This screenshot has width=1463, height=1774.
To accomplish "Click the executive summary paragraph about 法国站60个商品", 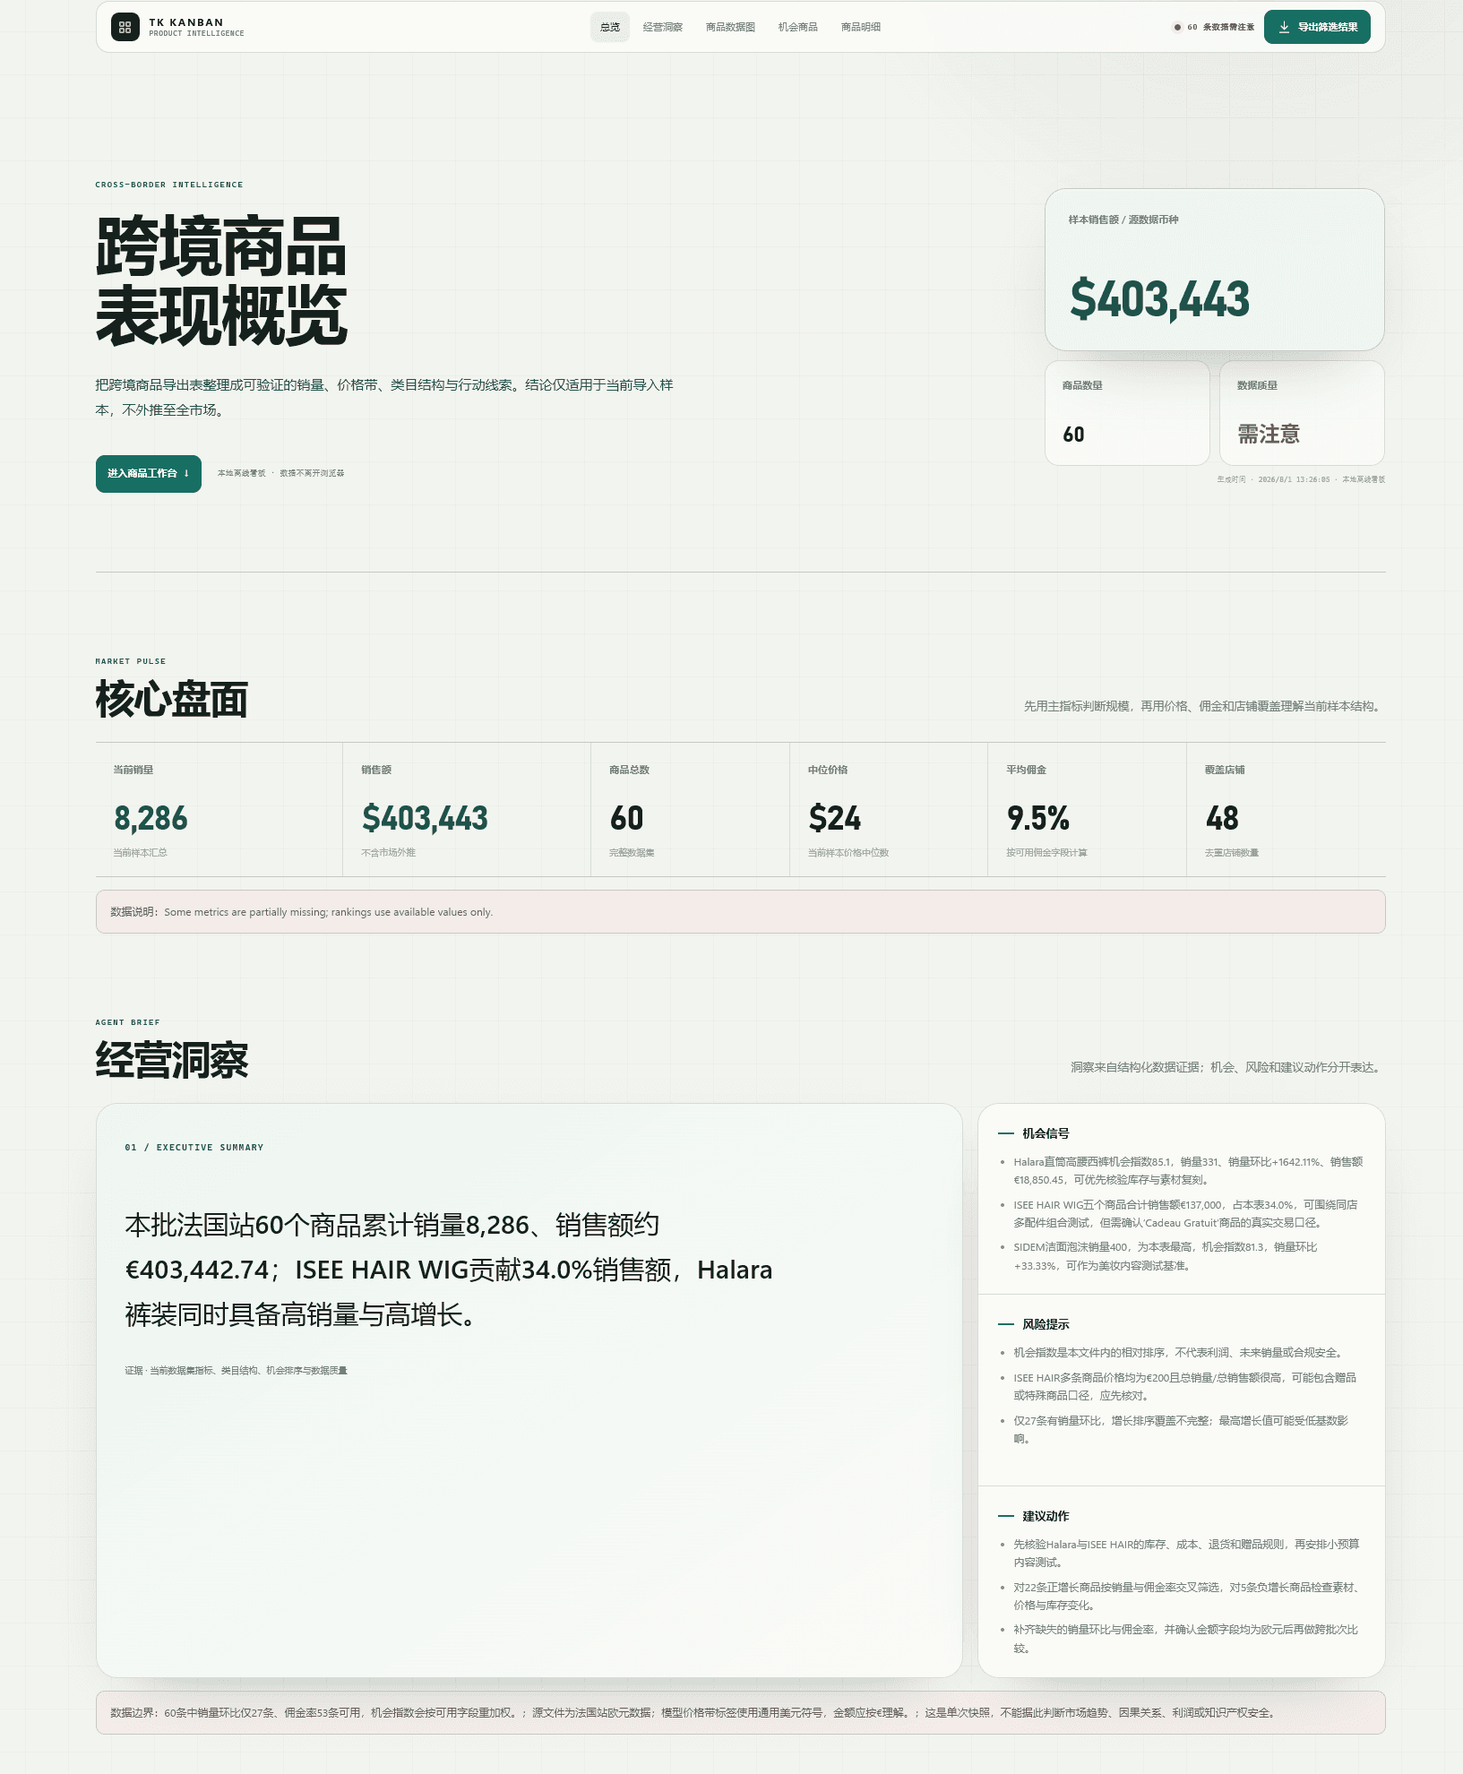I will pyautogui.click(x=449, y=1270).
